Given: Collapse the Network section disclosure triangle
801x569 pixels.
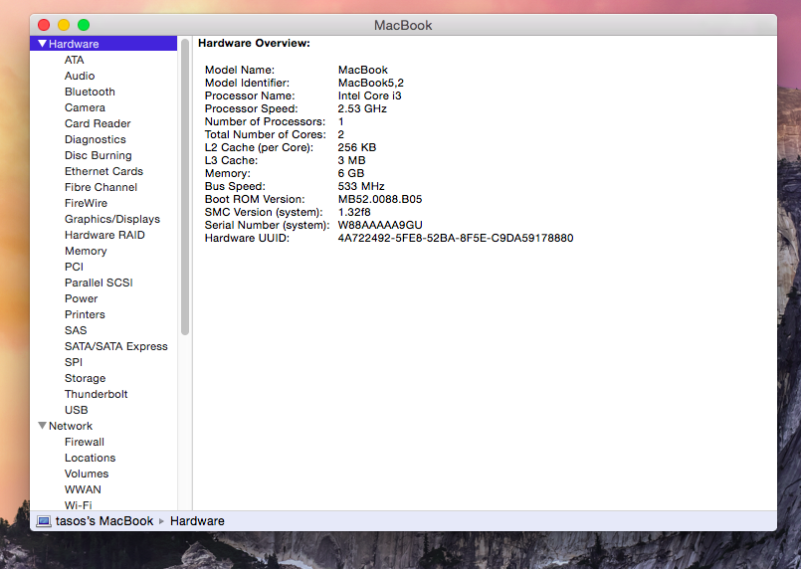Looking at the screenshot, I should [42, 426].
